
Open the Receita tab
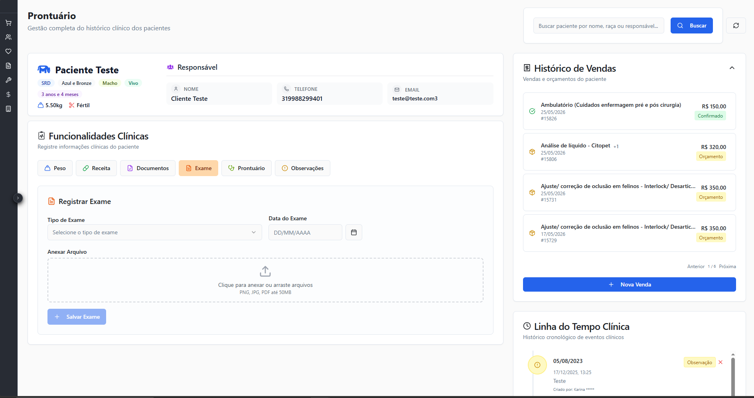point(96,168)
